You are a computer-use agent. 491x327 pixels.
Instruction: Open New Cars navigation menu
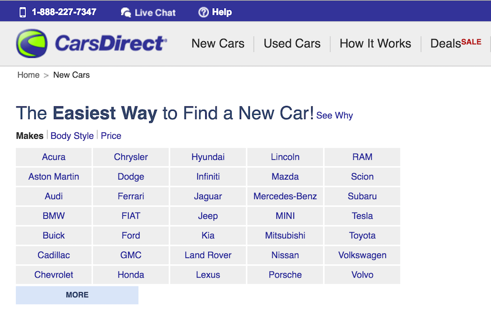218,44
